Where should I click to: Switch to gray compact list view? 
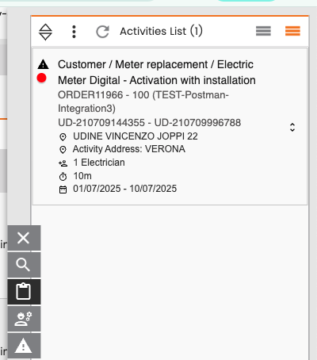(x=263, y=31)
